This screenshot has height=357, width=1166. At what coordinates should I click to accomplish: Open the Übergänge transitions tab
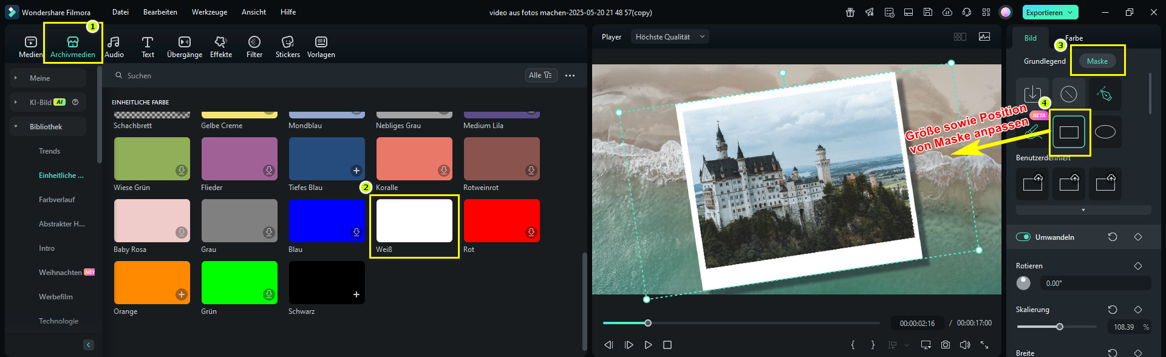(x=185, y=47)
